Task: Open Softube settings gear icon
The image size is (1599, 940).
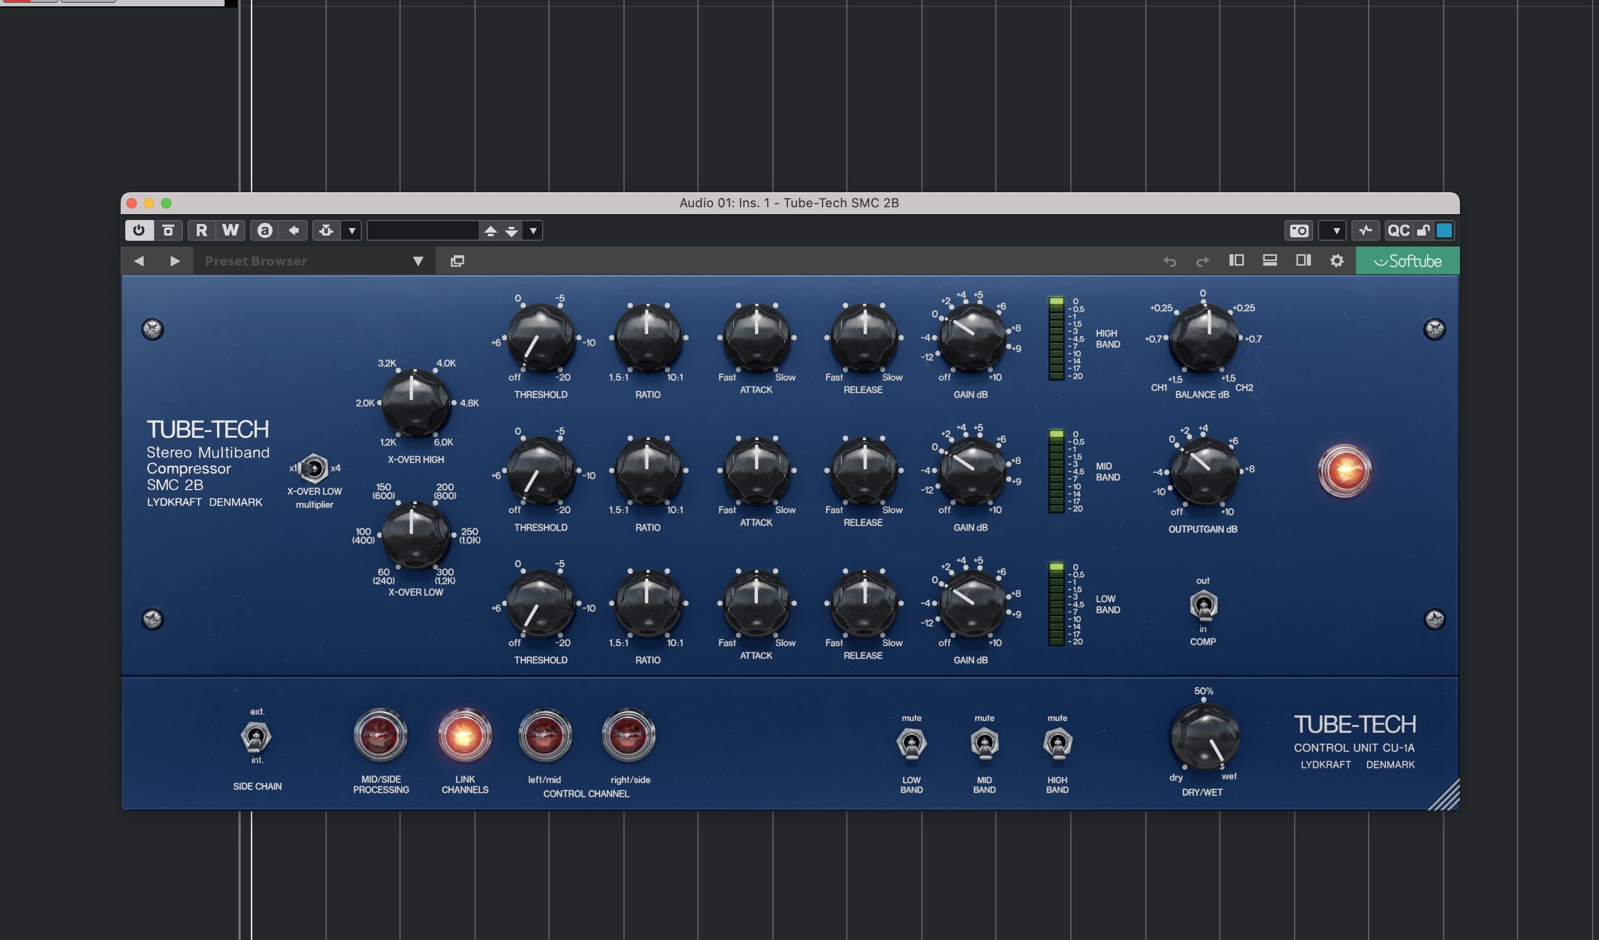Action: 1336,261
